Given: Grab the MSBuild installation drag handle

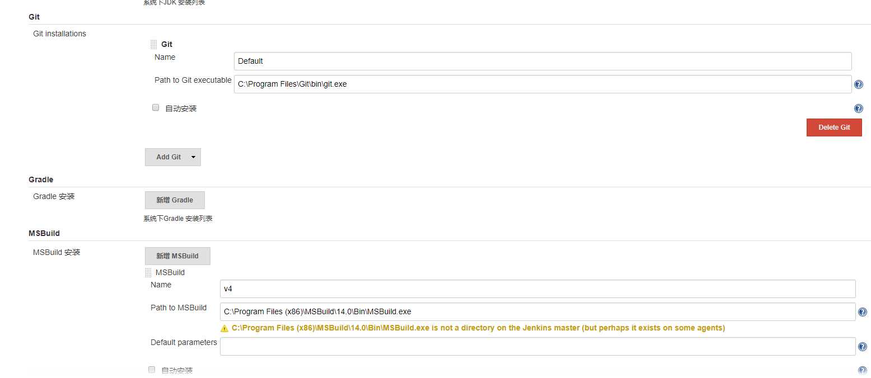Looking at the screenshot, I should [148, 273].
